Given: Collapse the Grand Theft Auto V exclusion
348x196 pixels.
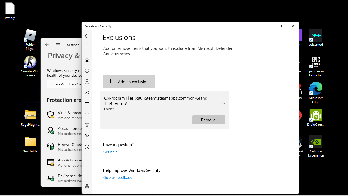Looking at the screenshot, I should [223, 103].
